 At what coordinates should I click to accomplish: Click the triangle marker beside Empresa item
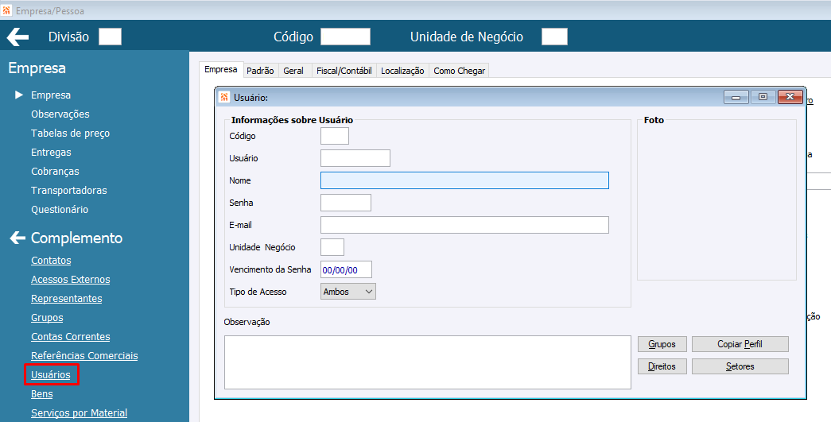[19, 95]
